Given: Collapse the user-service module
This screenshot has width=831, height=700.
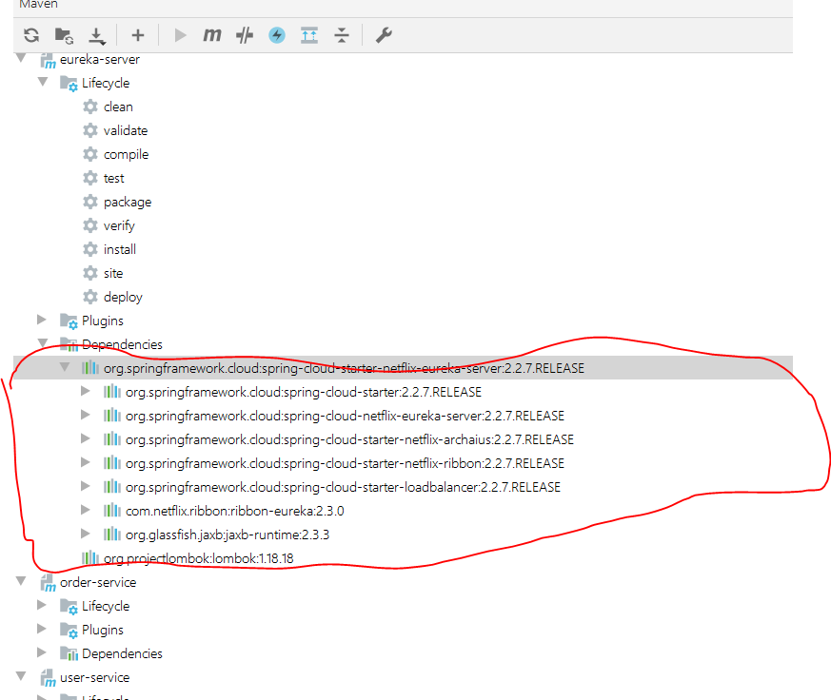Looking at the screenshot, I should click(21, 676).
